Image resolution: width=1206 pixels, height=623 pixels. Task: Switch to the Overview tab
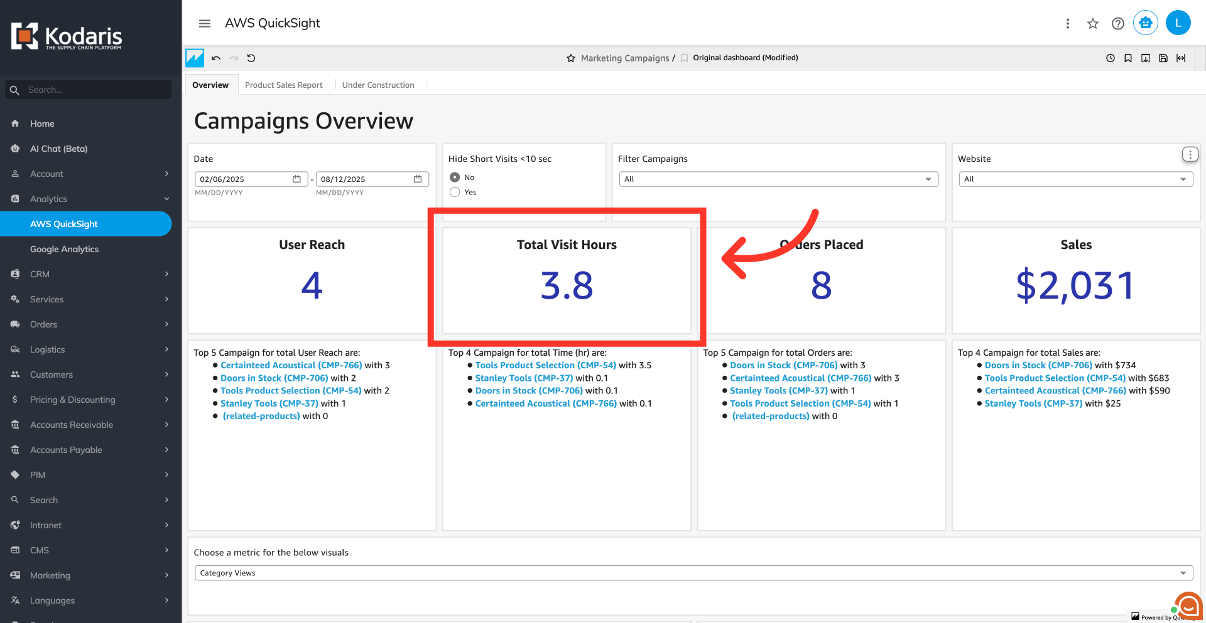(x=210, y=85)
